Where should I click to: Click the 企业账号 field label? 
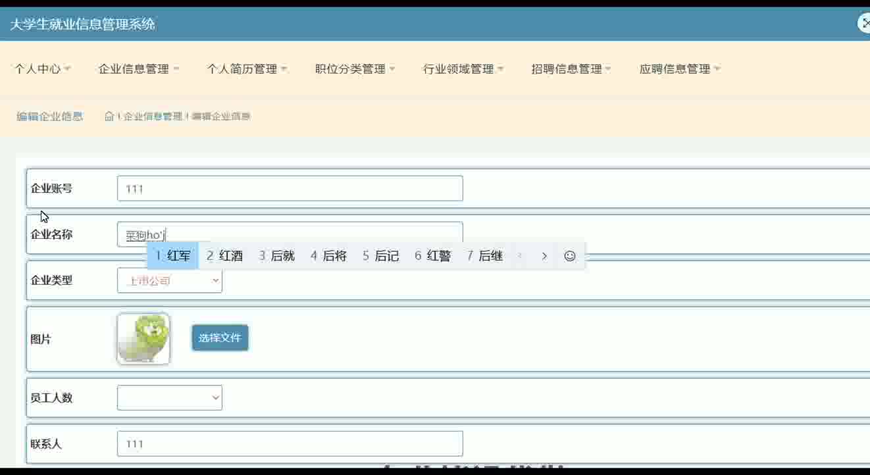coord(51,189)
